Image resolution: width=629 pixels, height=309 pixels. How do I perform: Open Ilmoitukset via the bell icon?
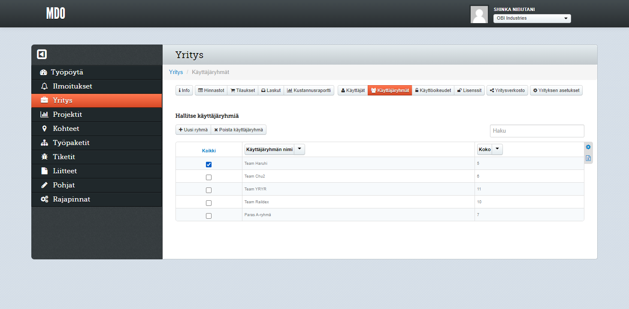(44, 86)
